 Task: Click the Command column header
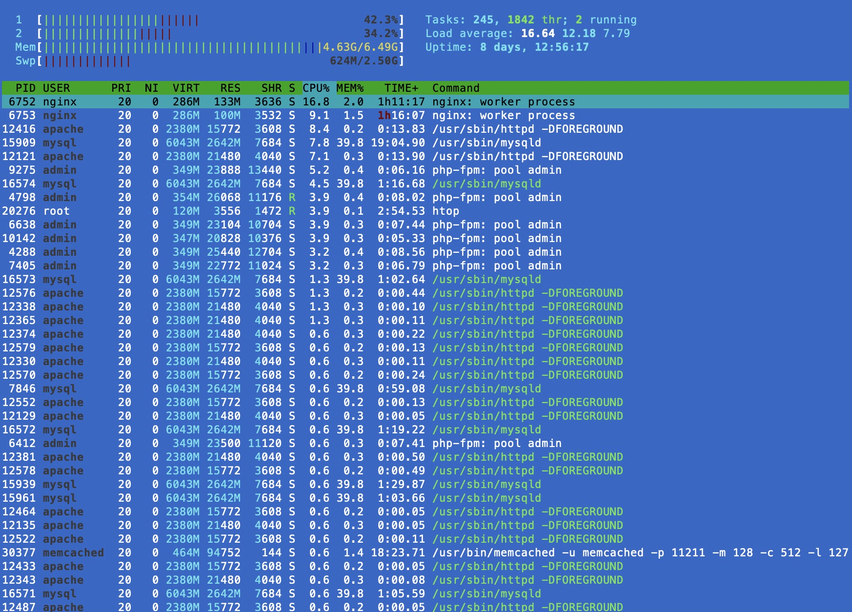(x=456, y=88)
